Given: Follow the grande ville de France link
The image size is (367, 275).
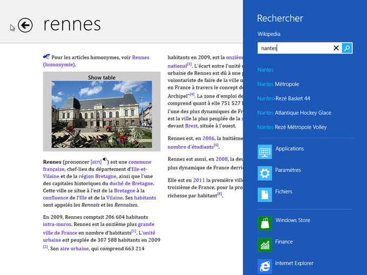Looking at the screenshot, I should coord(99,229).
